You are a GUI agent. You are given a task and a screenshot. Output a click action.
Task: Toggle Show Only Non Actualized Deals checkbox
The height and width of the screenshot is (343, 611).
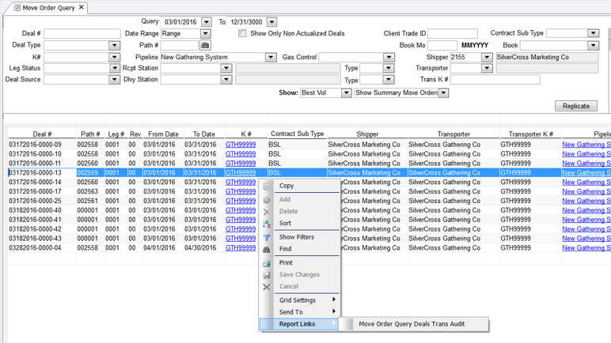point(242,34)
